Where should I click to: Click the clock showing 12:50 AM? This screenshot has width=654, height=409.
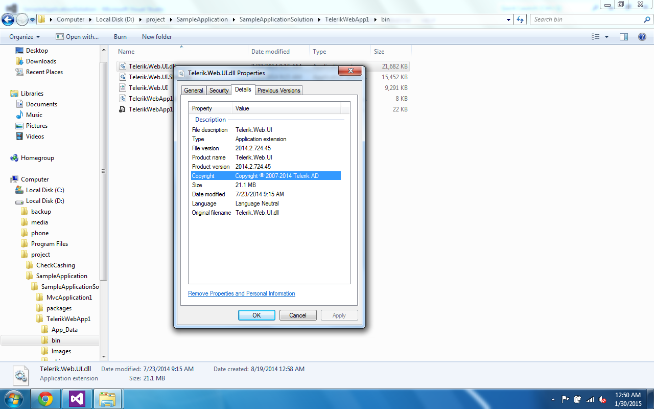point(628,395)
